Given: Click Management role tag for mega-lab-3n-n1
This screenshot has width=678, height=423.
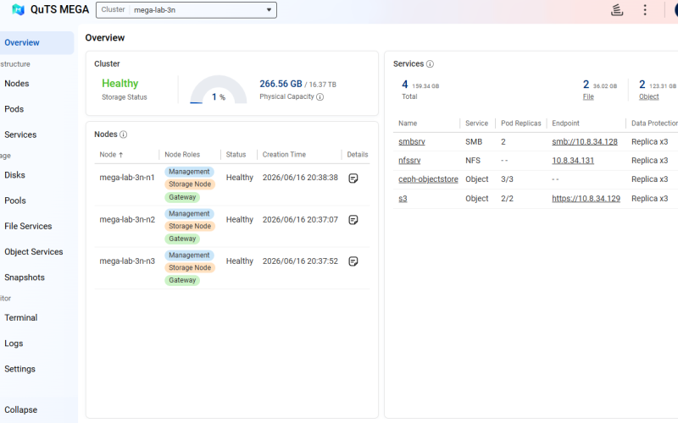Looking at the screenshot, I should click(189, 172).
